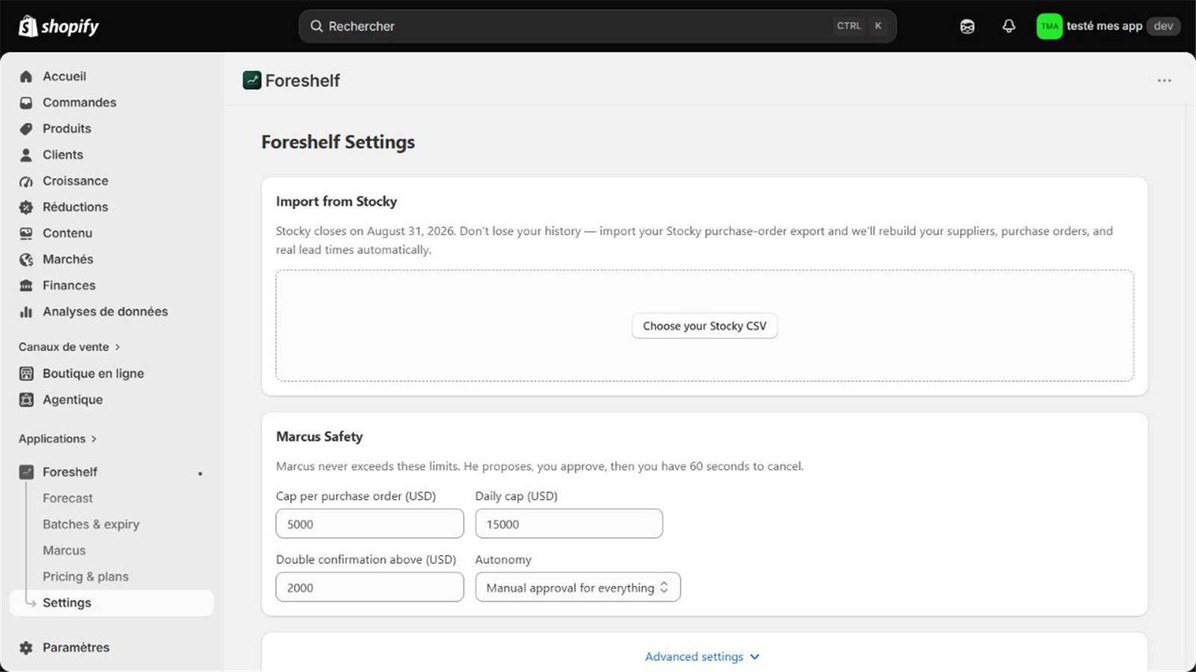Click Choose your Stocky CSV button
1196x672 pixels.
click(704, 326)
